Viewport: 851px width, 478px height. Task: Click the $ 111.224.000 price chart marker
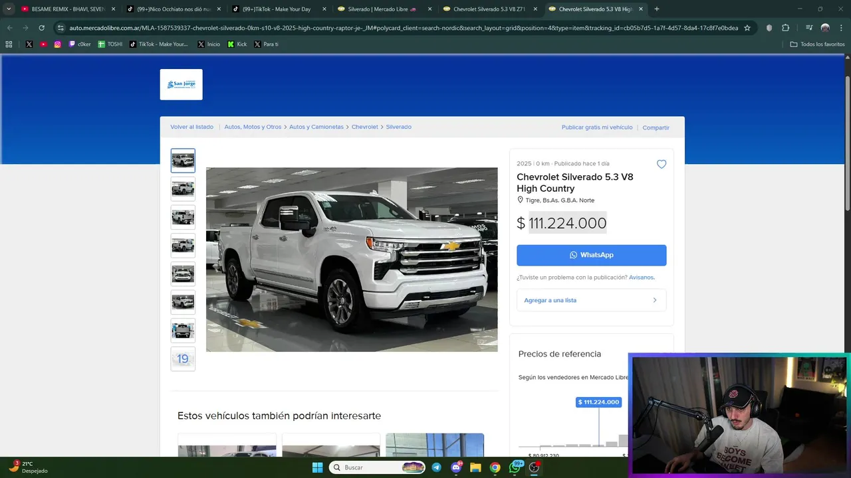[x=598, y=402]
